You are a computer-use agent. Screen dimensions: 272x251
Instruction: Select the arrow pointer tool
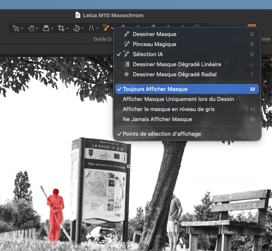pyautogui.click(x=16, y=28)
